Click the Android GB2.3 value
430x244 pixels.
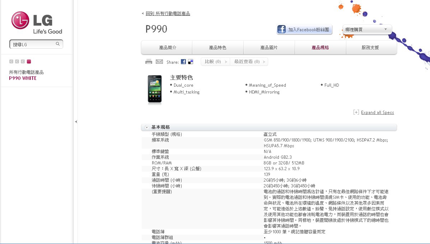point(277,157)
